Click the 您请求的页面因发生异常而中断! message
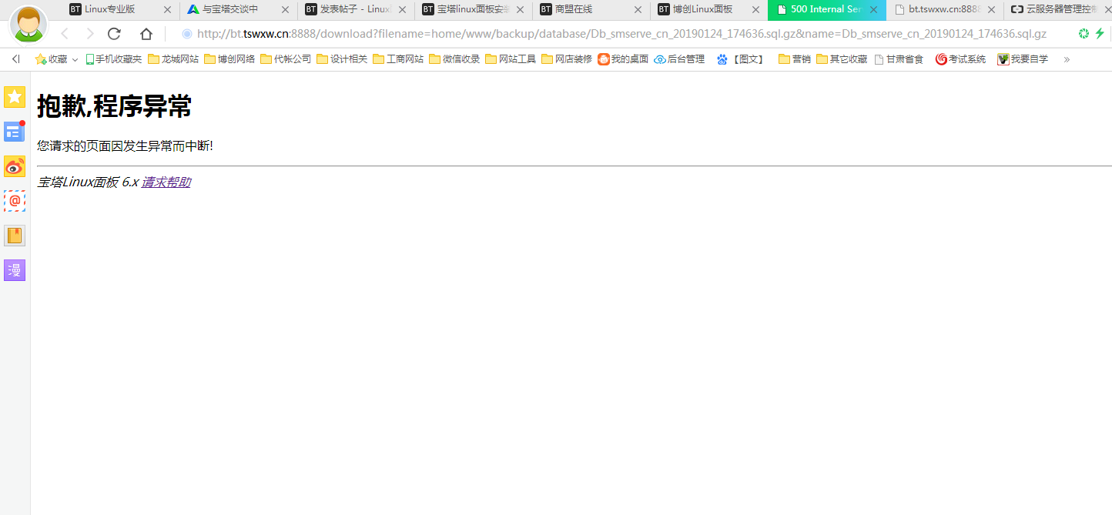1112x515 pixels. pos(125,145)
